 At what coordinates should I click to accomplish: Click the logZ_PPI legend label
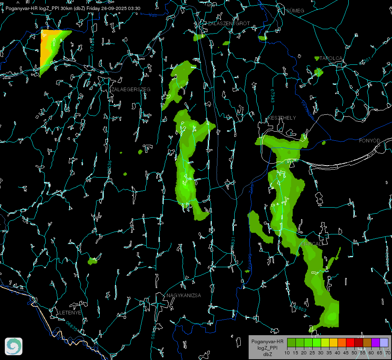pos(267,348)
